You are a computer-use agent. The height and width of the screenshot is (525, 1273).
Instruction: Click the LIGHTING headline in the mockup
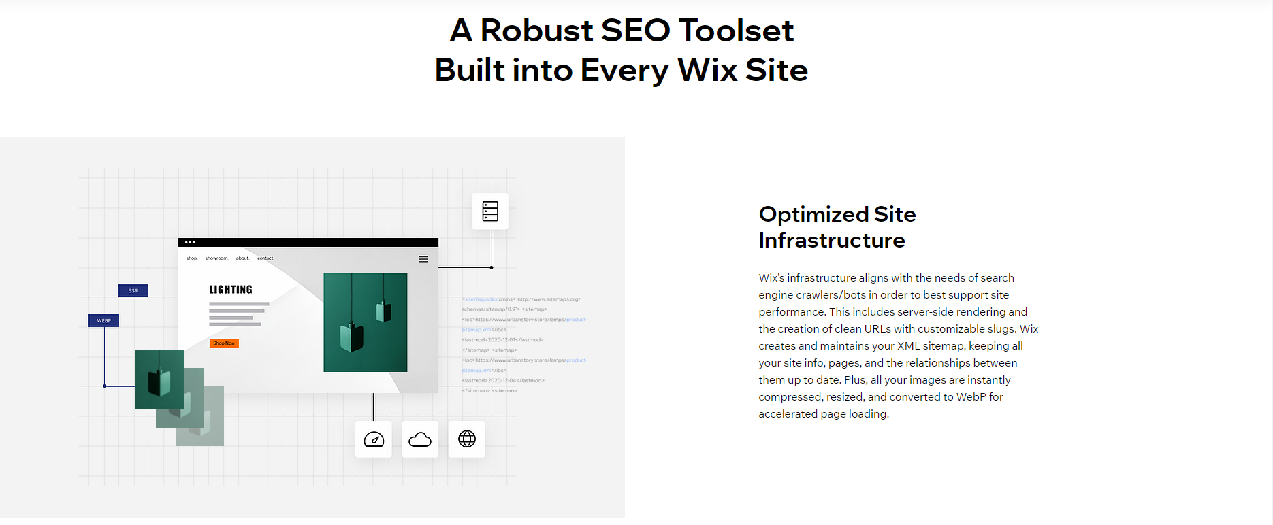pos(231,290)
